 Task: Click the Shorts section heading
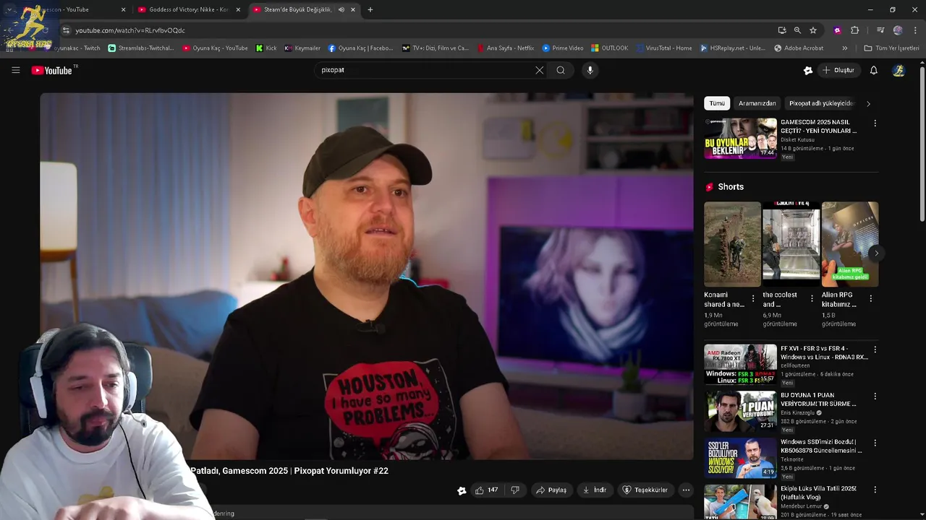pos(731,186)
